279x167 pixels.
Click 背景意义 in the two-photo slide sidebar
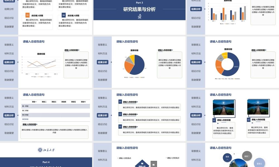point(196,98)
